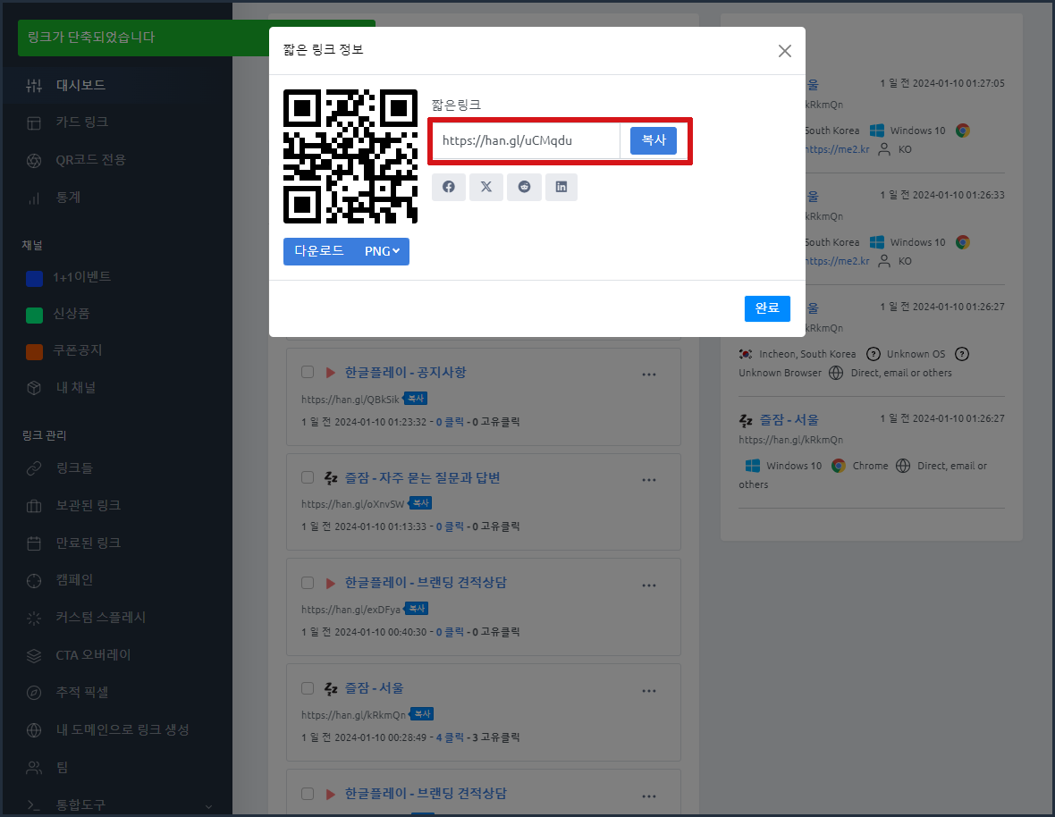Share short link on Reddit
The width and height of the screenshot is (1055, 817).
[x=524, y=187]
